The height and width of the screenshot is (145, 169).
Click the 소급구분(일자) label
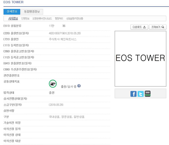coord(13,105)
